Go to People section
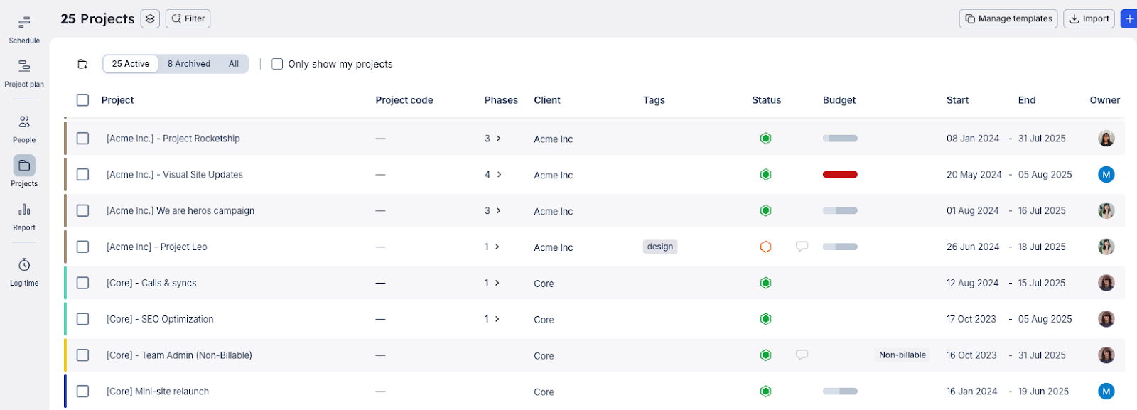This screenshot has width=1137, height=410. click(x=24, y=129)
